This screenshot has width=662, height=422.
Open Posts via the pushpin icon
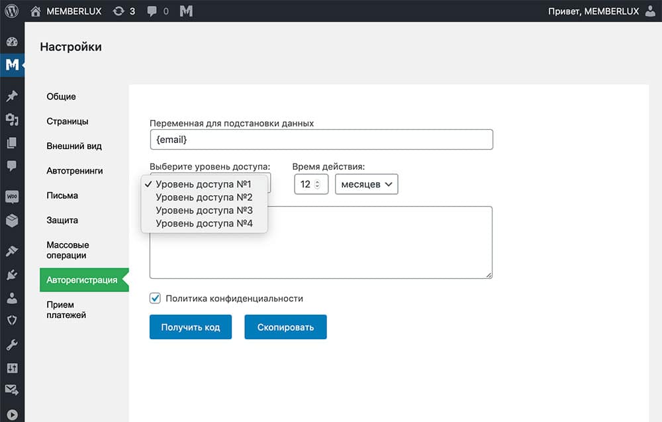click(12, 96)
